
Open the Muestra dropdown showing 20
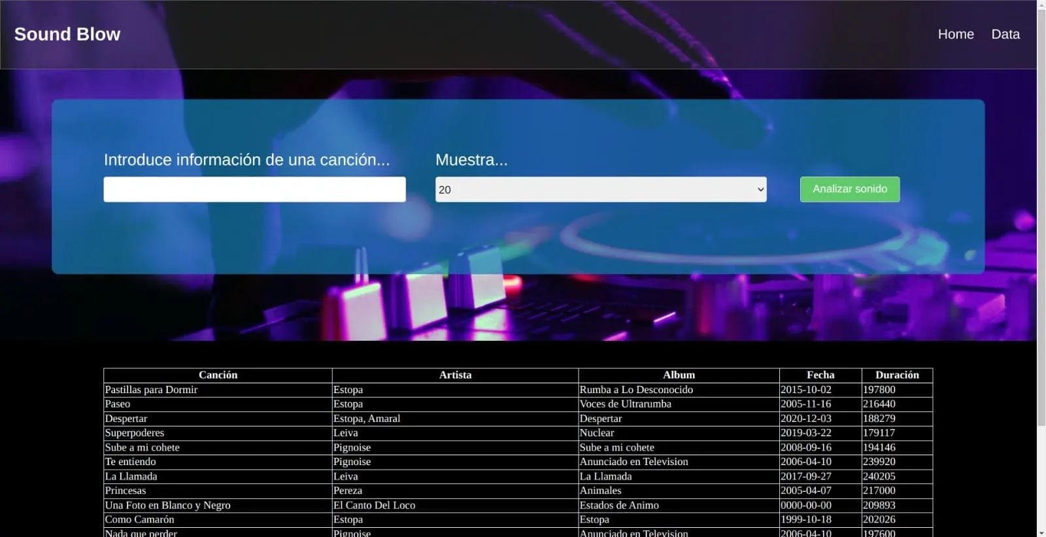tap(601, 189)
